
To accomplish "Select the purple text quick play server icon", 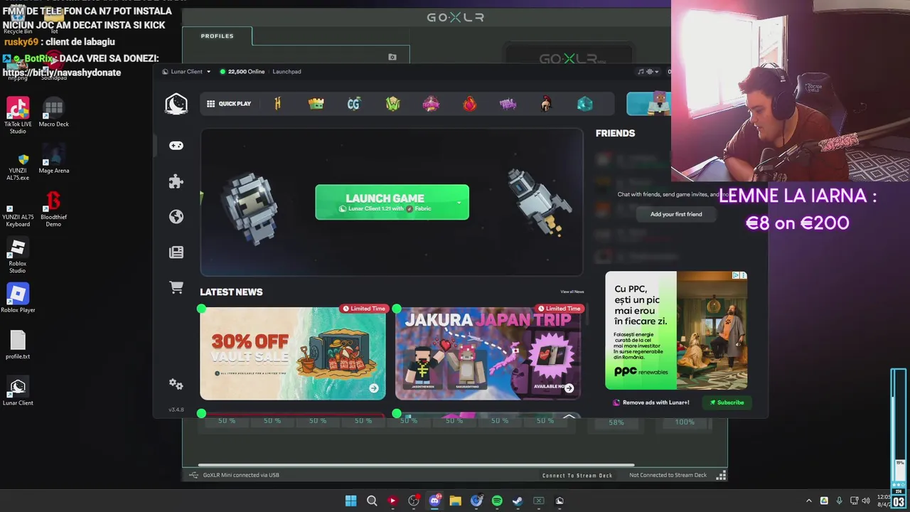I will (508, 104).
